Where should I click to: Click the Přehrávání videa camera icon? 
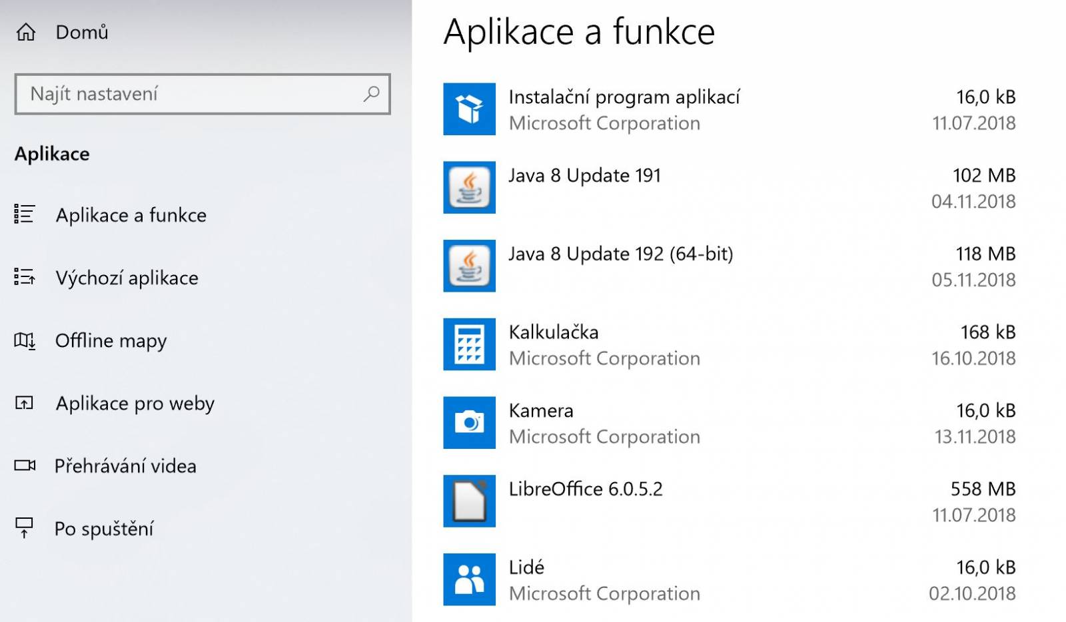[x=25, y=466]
